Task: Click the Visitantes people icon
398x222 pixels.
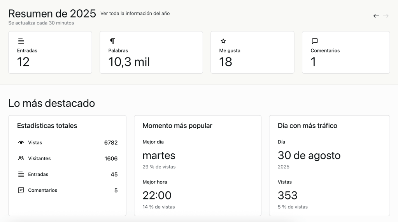Action: click(x=21, y=159)
